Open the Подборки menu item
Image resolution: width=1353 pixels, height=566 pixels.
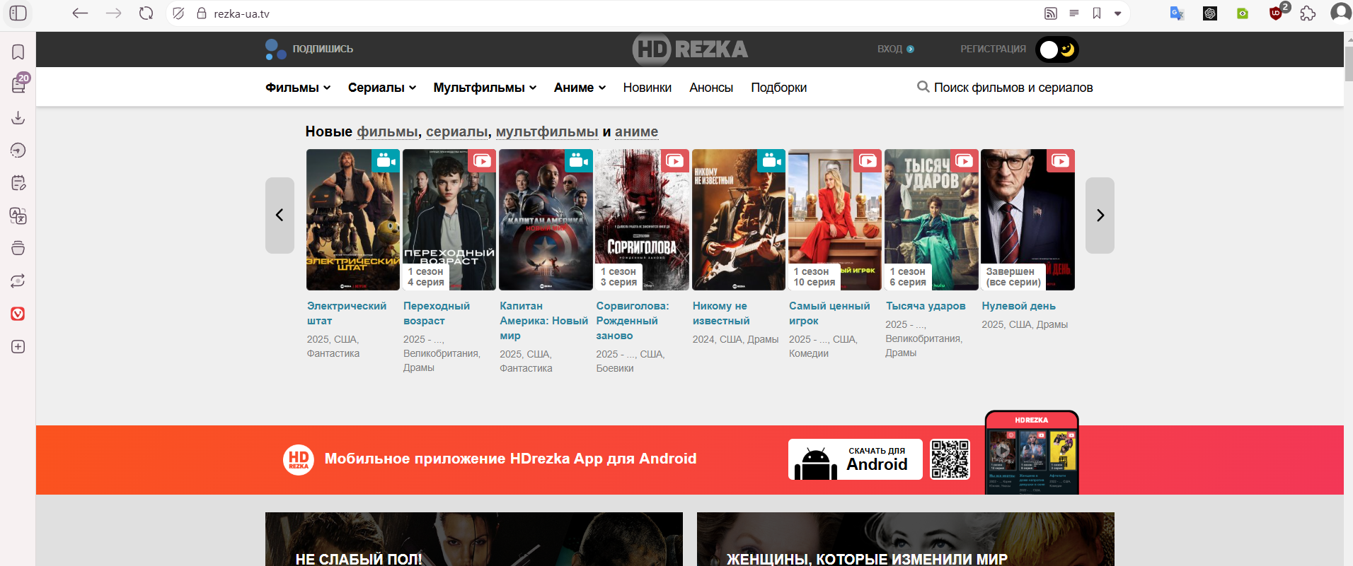778,88
